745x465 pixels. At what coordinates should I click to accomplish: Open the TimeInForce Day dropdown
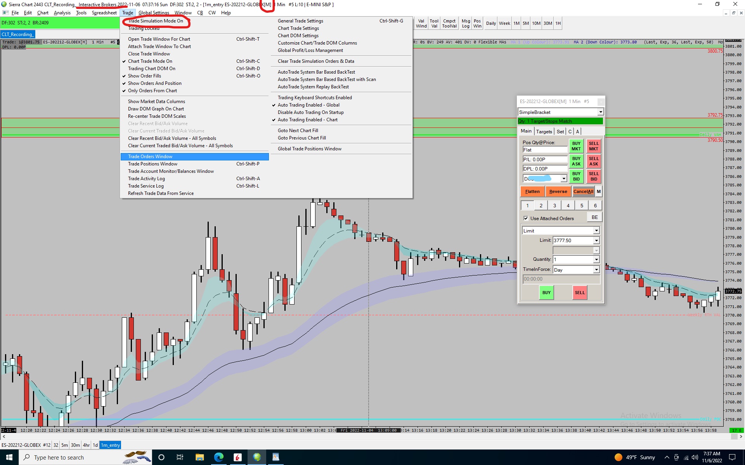click(x=596, y=270)
